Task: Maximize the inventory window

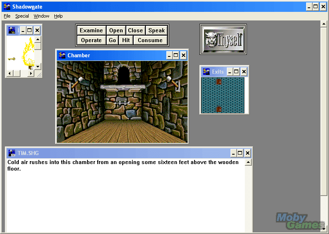Action: coord(29,31)
